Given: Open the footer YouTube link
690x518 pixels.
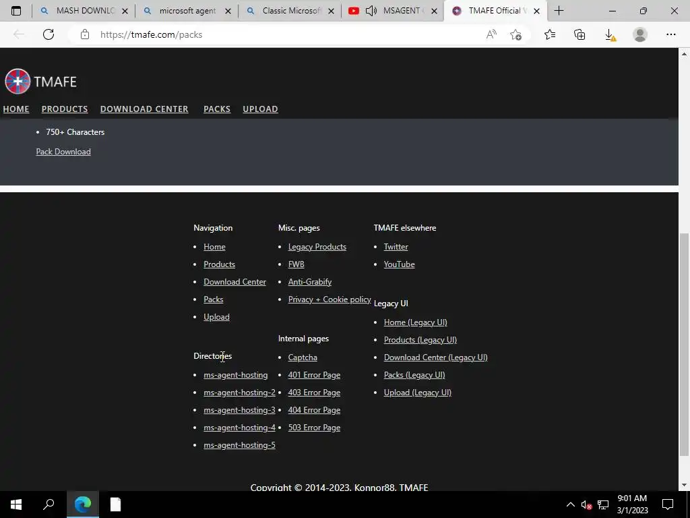Looking at the screenshot, I should point(399,264).
